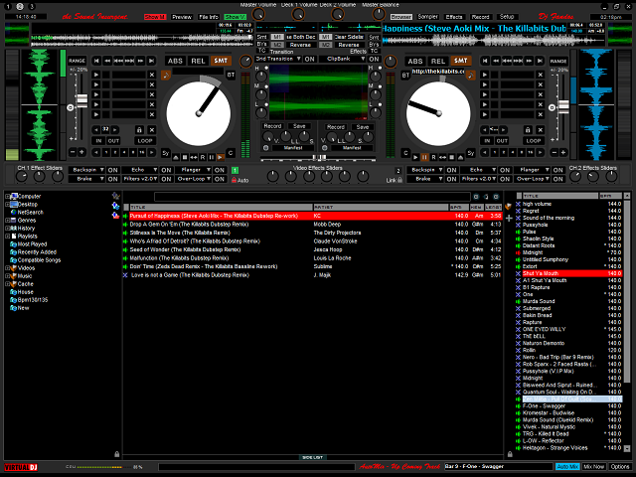This screenshot has height=477, width=636.
Task: Turn on deck 2 Flanger effect ON button
Action: pyautogui.click(x=558, y=170)
